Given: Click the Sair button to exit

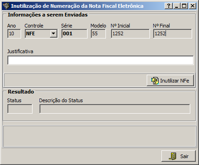Looking at the screenshot, I should (178, 156).
